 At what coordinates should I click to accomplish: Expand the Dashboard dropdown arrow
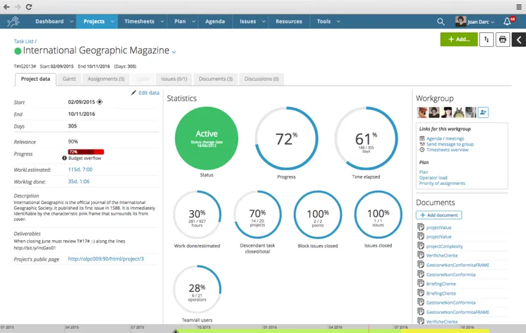pyautogui.click(x=72, y=22)
